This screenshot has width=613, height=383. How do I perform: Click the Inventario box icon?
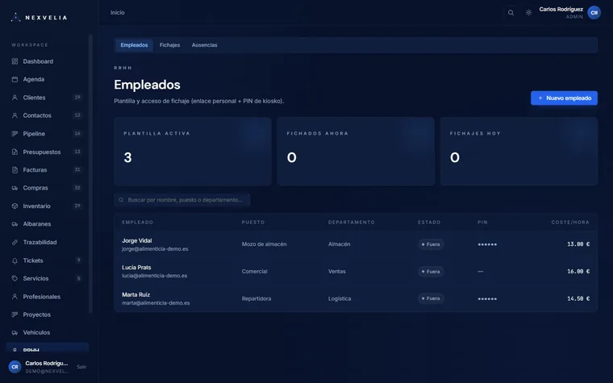15,206
